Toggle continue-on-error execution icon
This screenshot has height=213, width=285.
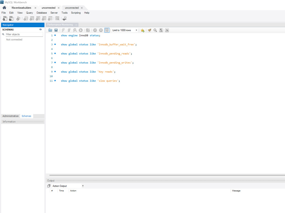pyautogui.click(x=88, y=30)
